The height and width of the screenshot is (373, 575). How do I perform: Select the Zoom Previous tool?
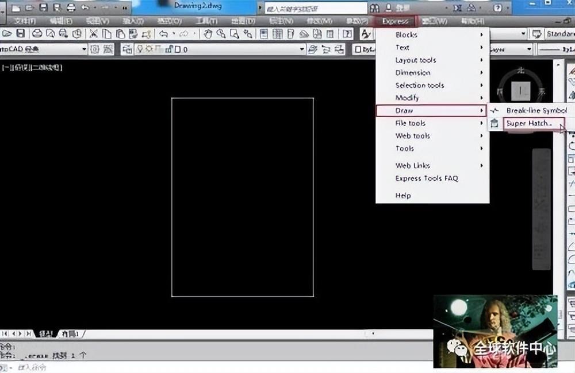[x=248, y=34]
